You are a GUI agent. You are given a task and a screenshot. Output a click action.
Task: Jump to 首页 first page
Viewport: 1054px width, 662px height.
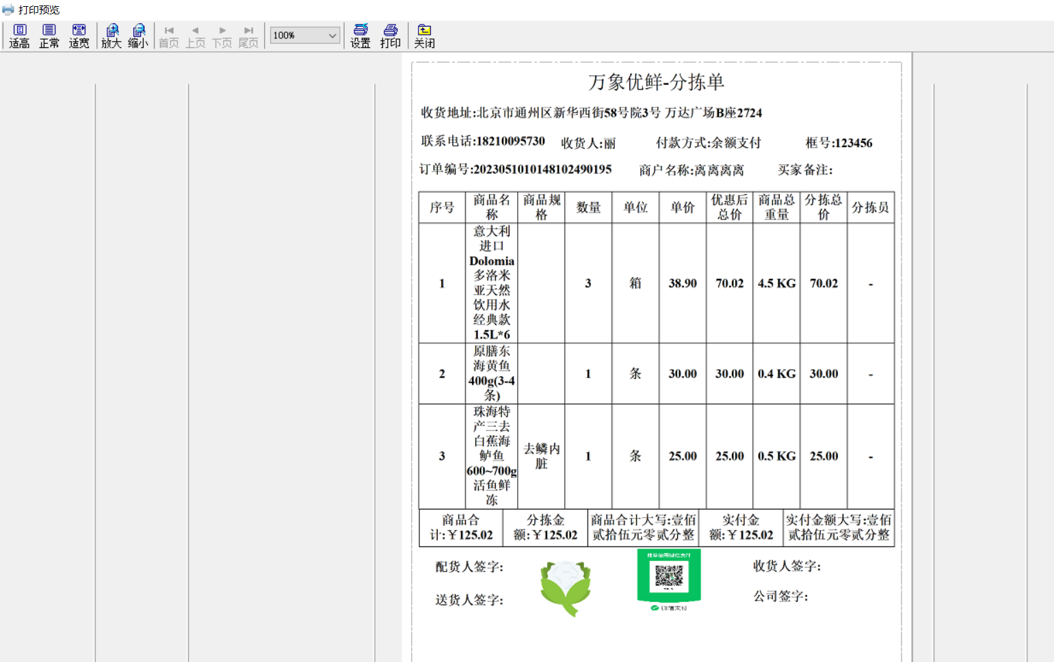tap(169, 36)
